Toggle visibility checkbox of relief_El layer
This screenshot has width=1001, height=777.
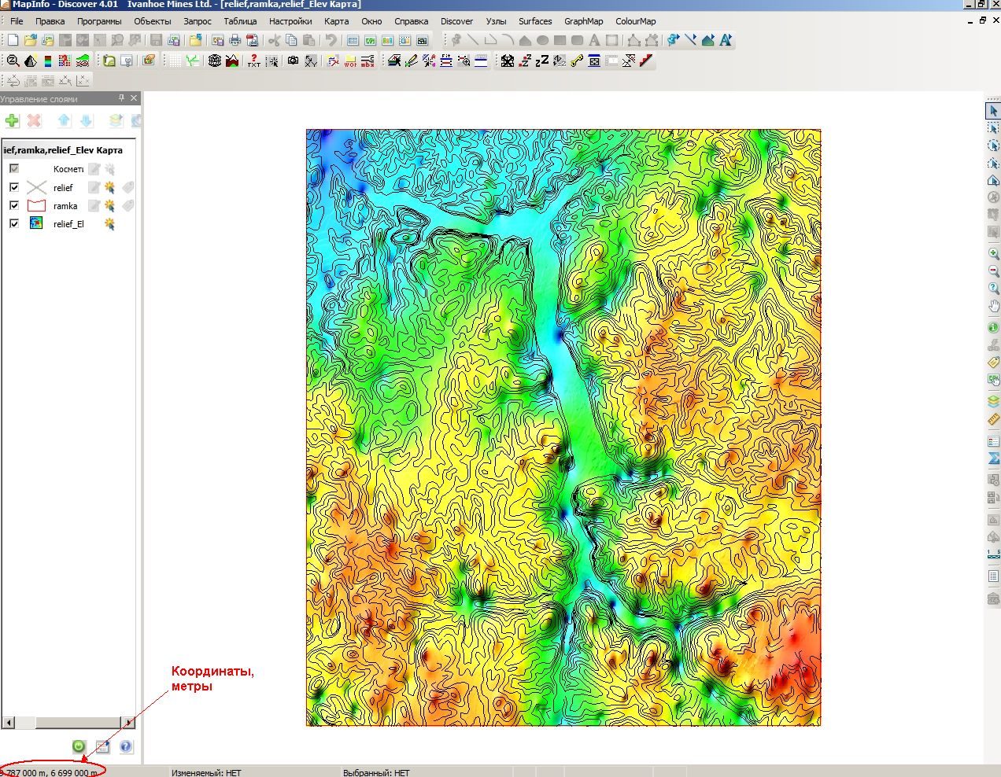pyautogui.click(x=14, y=223)
